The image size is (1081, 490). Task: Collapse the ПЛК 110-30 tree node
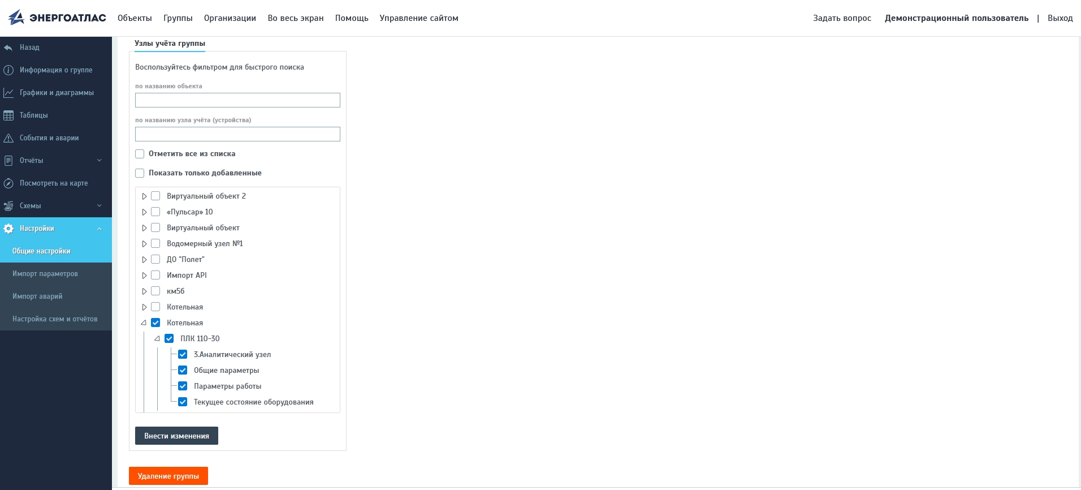click(x=157, y=338)
